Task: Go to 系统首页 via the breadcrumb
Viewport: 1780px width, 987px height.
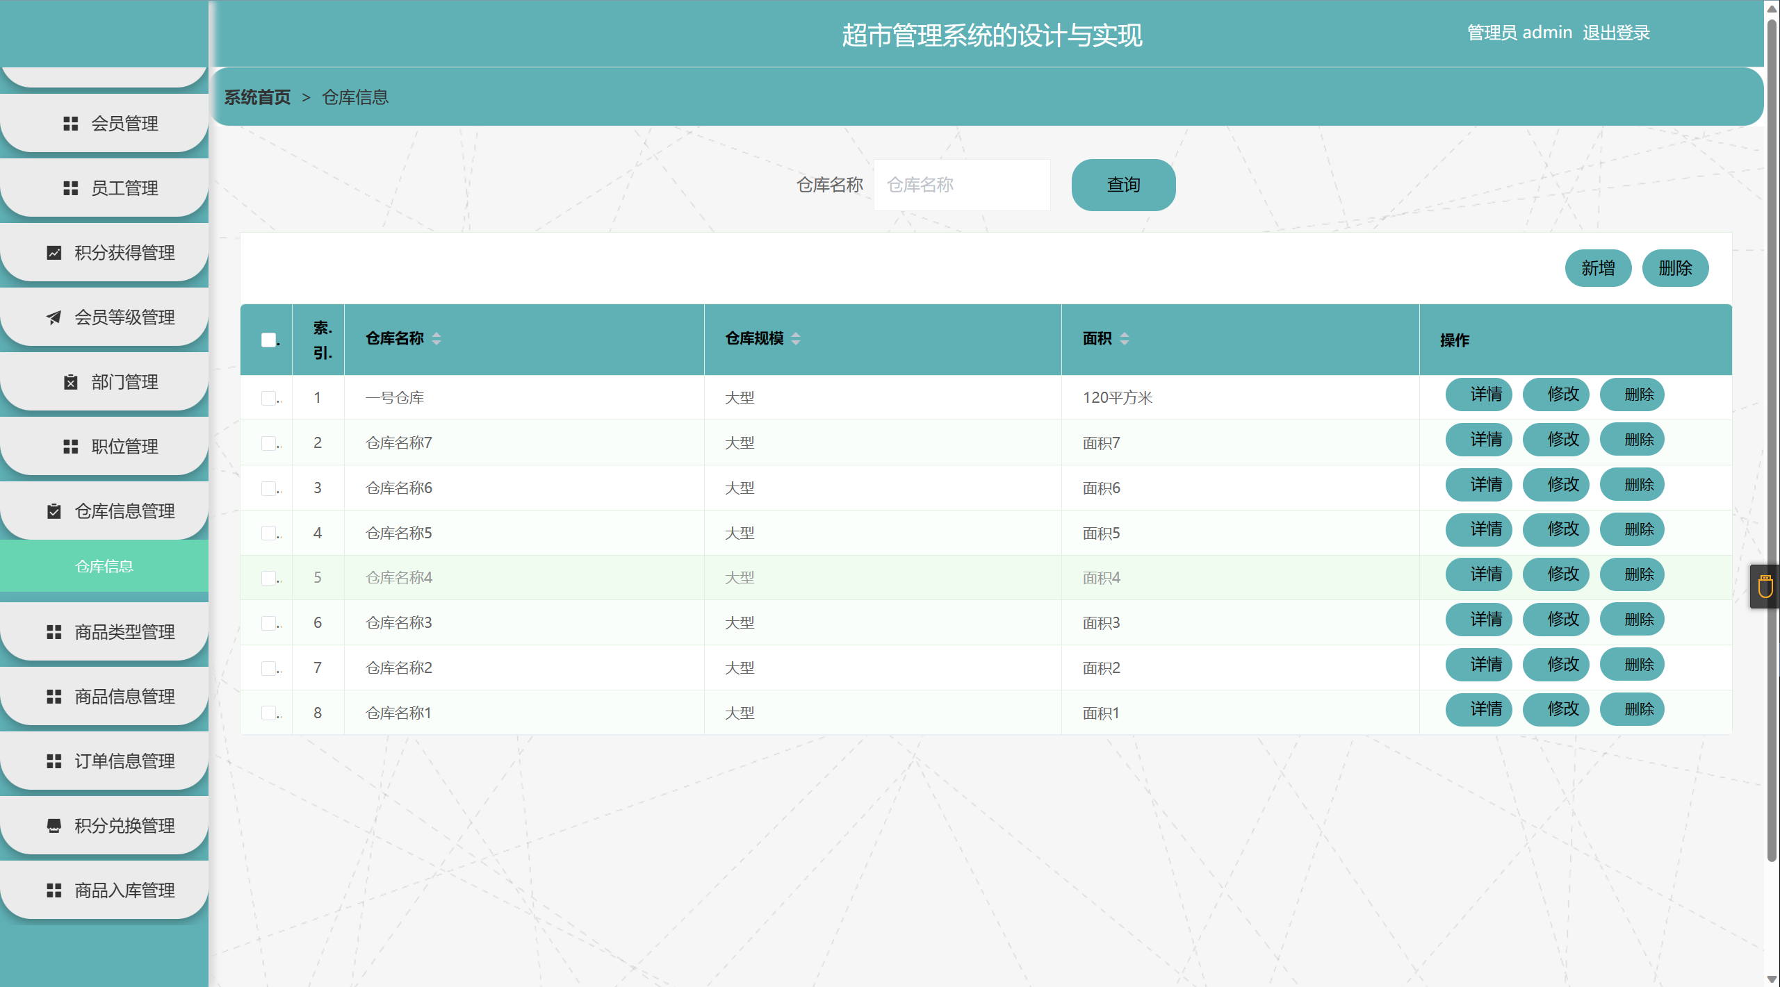Action: point(257,97)
